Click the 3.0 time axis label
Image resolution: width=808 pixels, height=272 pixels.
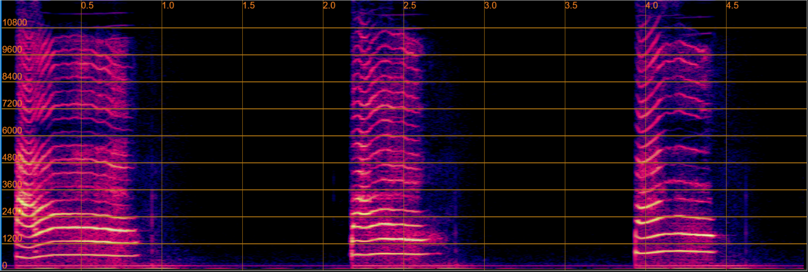[490, 6]
